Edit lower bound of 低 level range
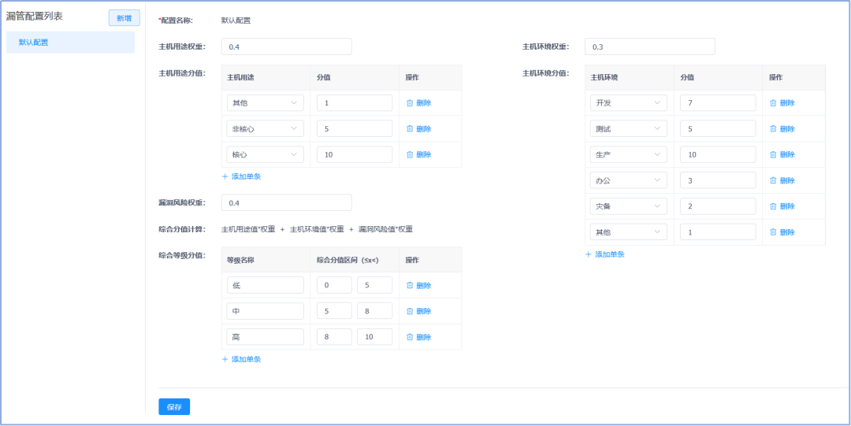Screen dimensions: 851x426 tap(334, 285)
